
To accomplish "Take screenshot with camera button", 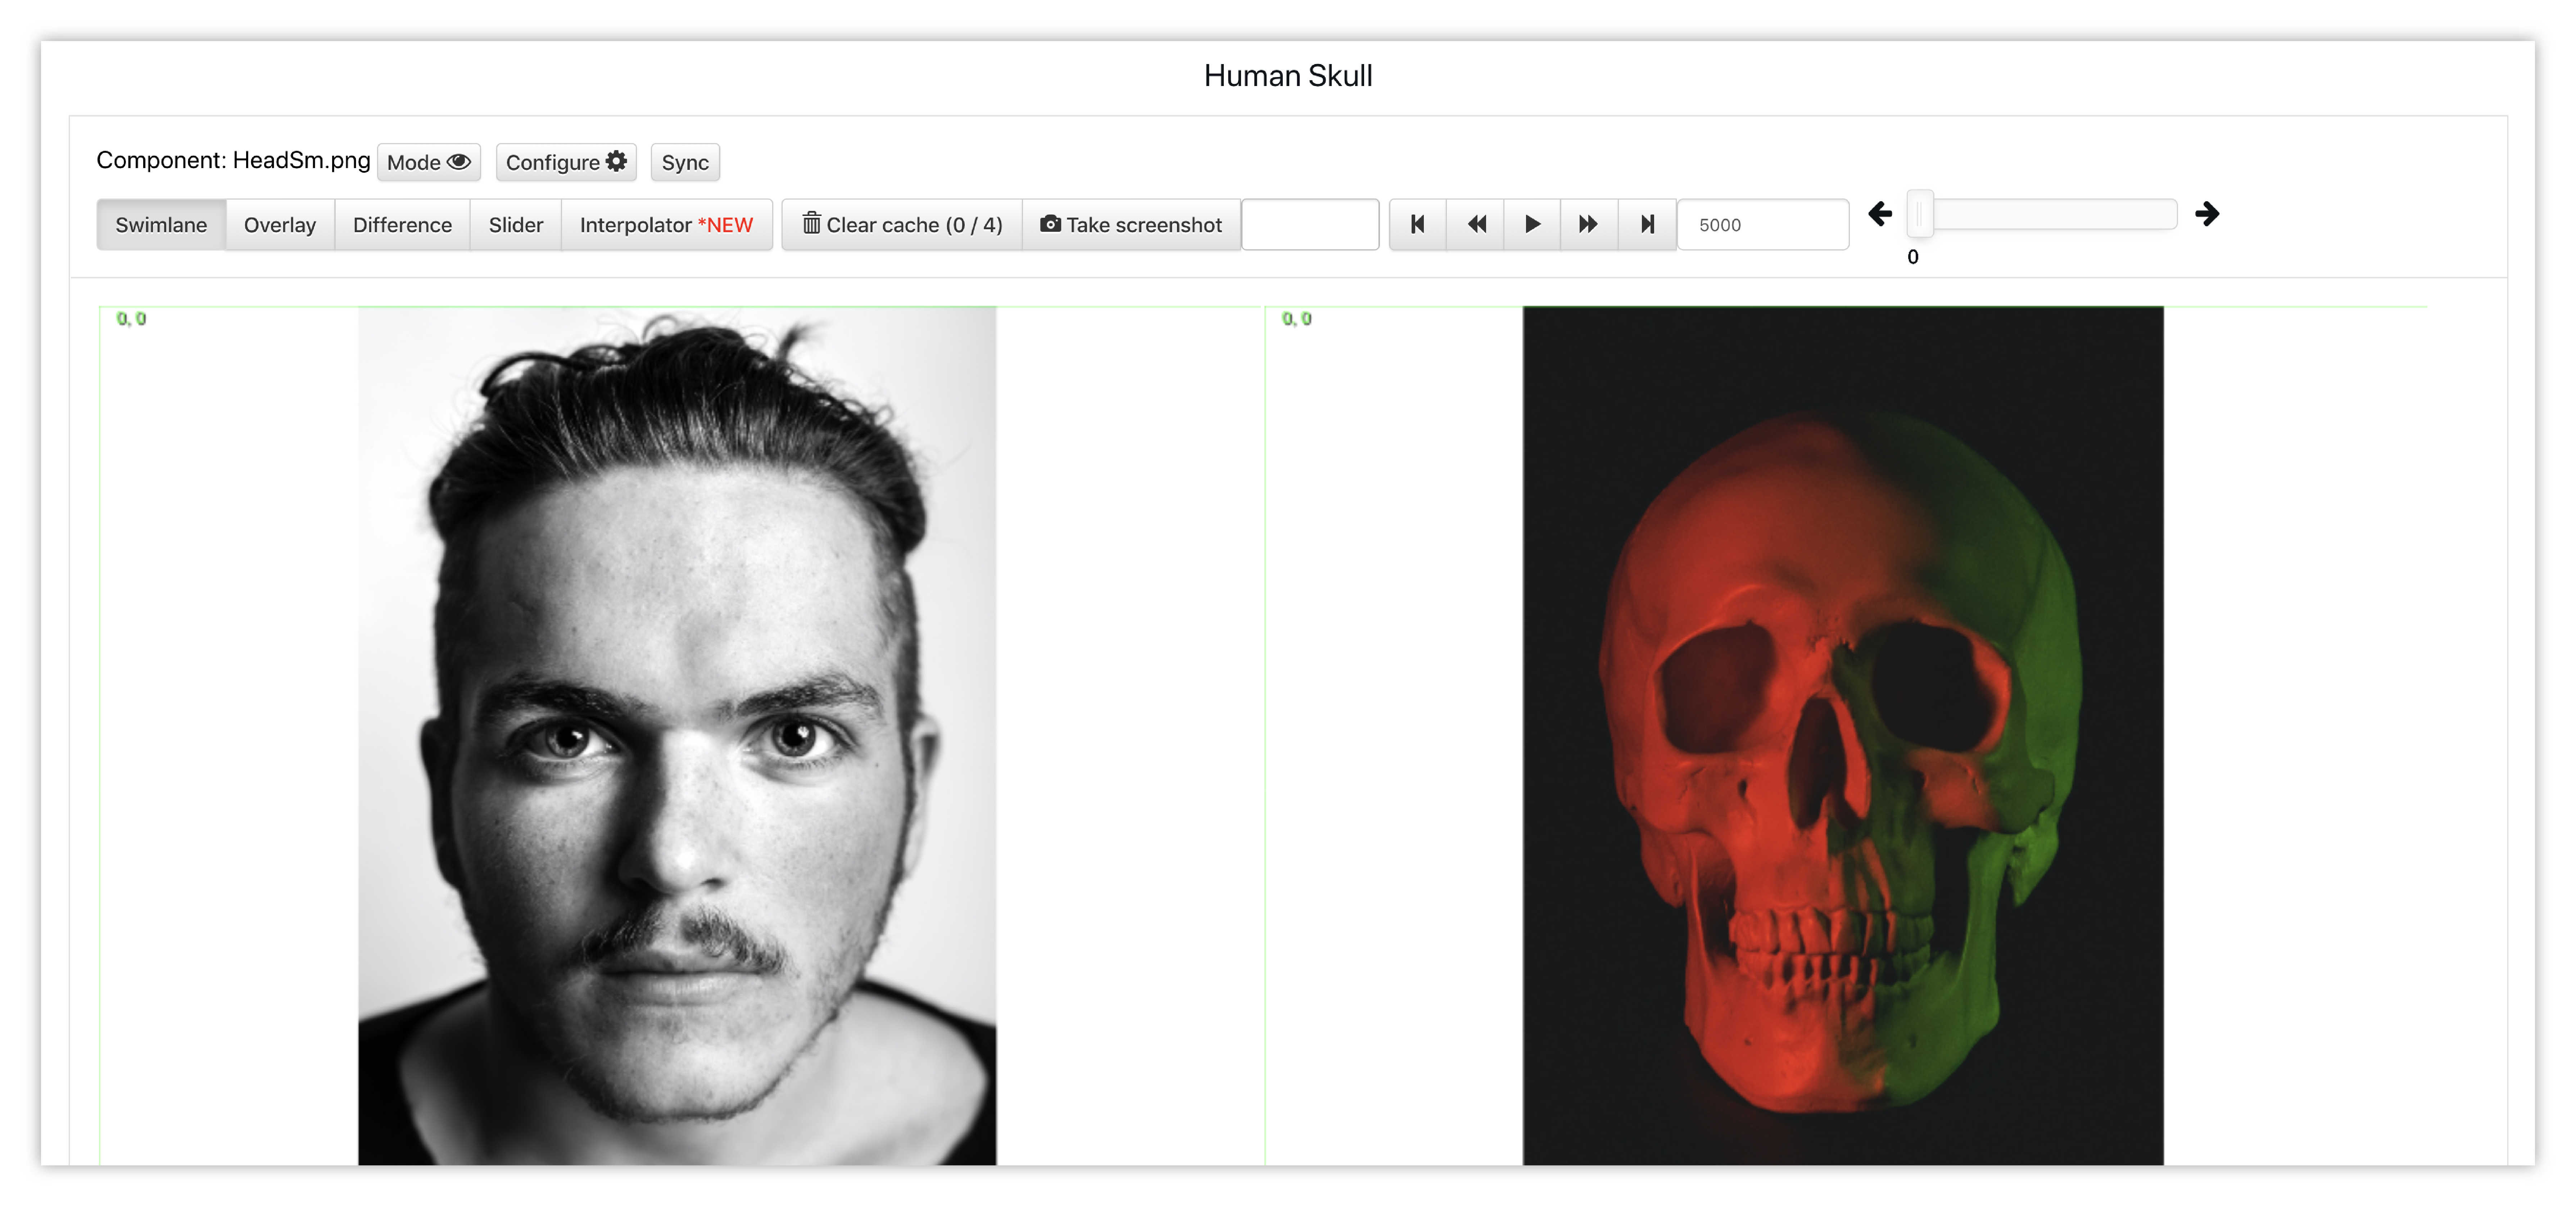I will tap(1131, 225).
